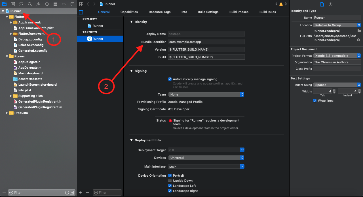Show the File inspector icon
This screenshot has width=363, height=197.
coord(322,4)
